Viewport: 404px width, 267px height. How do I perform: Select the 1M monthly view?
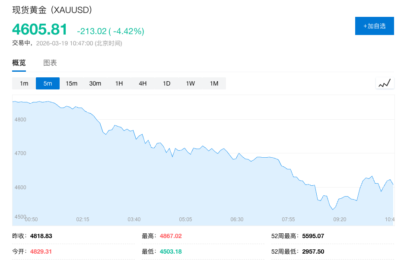214,83
